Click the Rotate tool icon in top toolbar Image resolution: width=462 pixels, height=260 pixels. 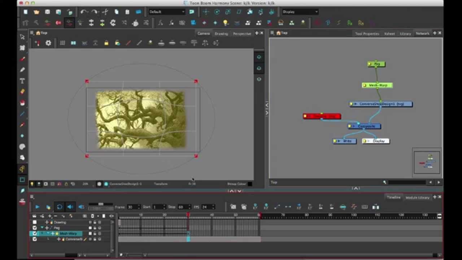click(217, 12)
